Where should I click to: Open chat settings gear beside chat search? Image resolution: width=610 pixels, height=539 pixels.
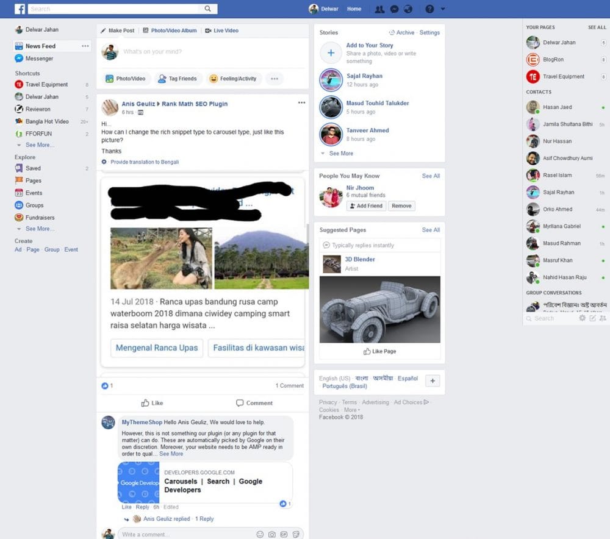583,318
